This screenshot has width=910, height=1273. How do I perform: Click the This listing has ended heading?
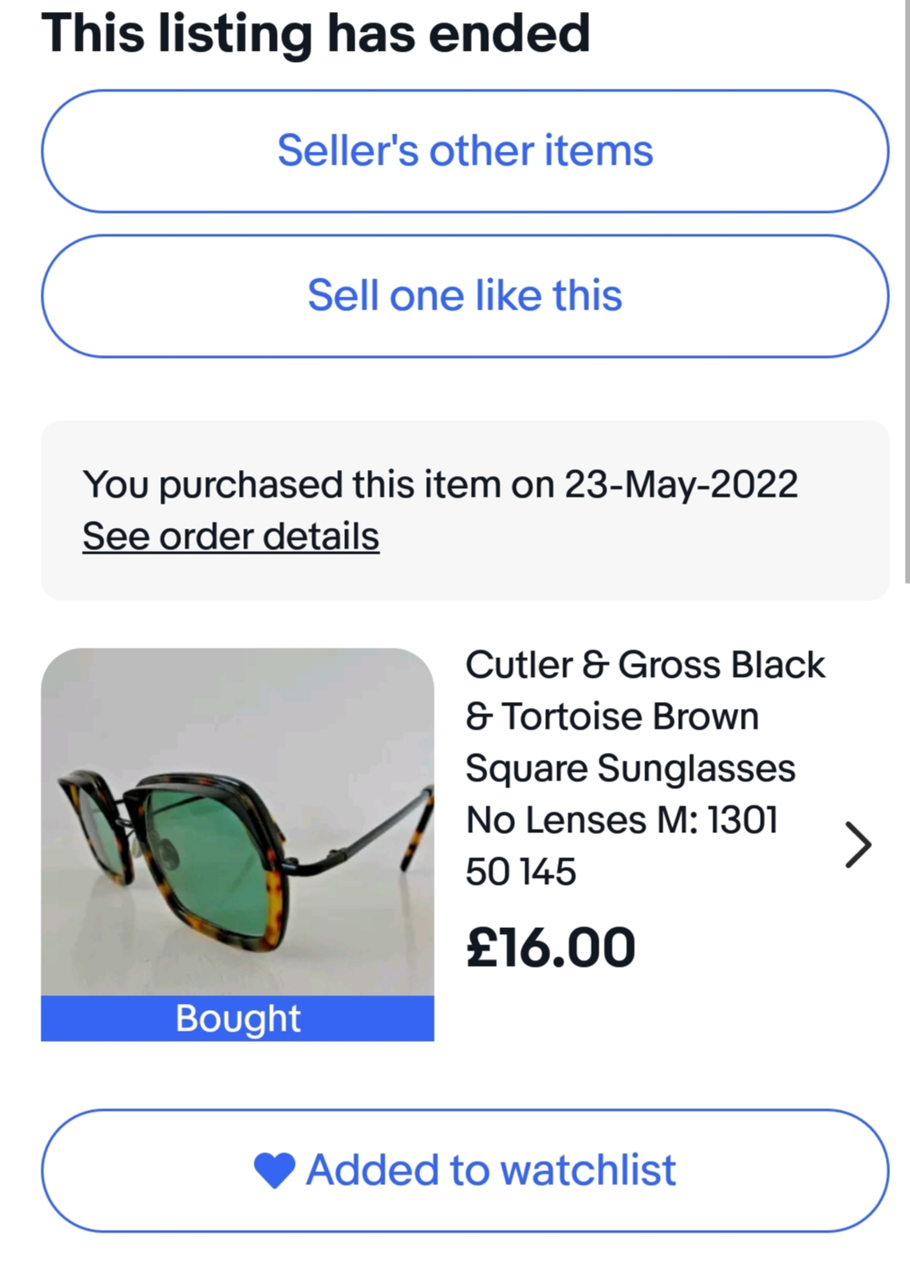[x=316, y=34]
